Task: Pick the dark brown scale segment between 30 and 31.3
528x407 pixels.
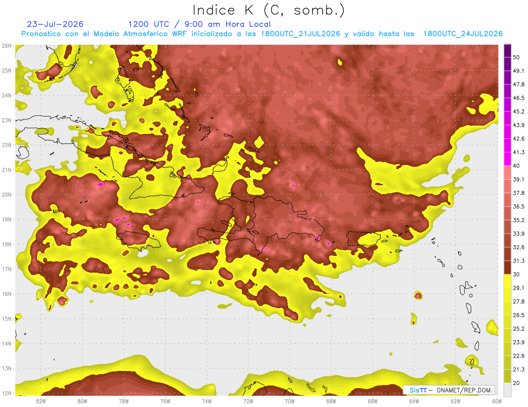Action: coord(507,267)
